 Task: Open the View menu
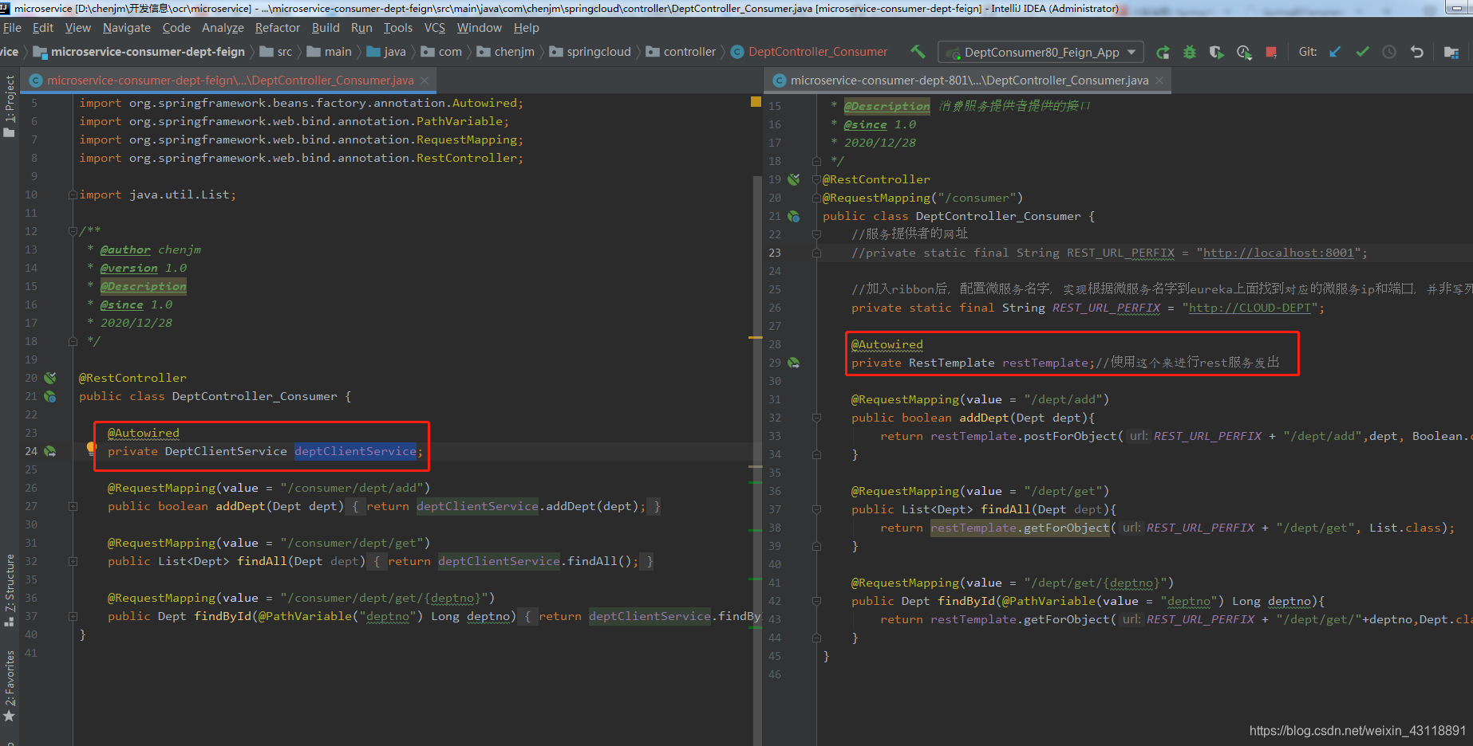[x=78, y=28]
